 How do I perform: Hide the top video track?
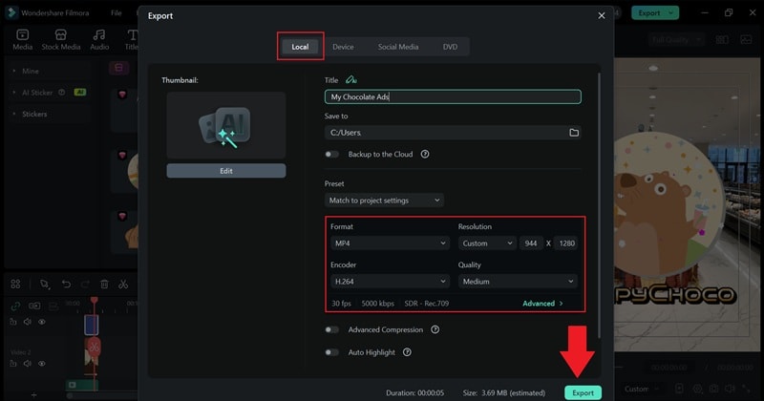[x=42, y=322]
